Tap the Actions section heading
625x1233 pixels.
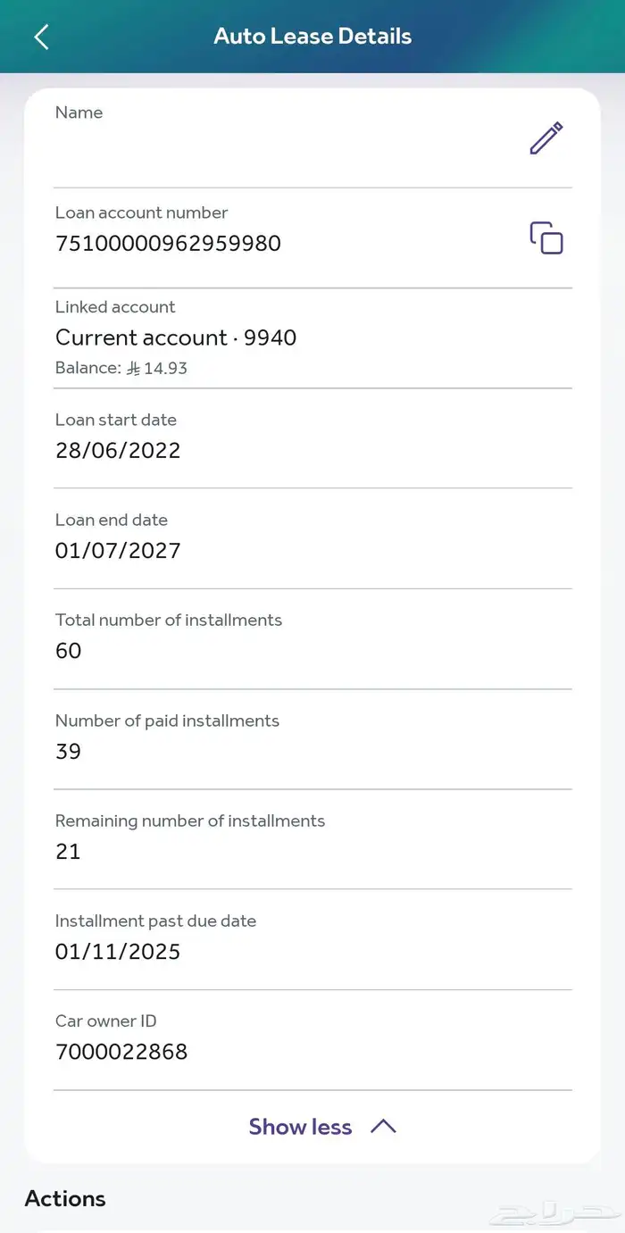point(65,1198)
